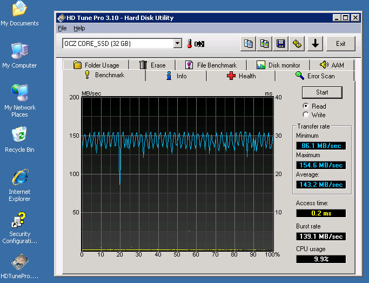Click the copy text to clipboard icon
Viewport: 369px width, 283px height.
(x=248, y=44)
